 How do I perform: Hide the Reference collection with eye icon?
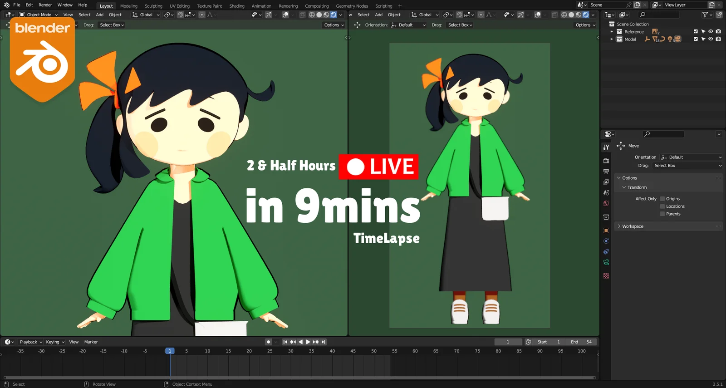click(711, 32)
